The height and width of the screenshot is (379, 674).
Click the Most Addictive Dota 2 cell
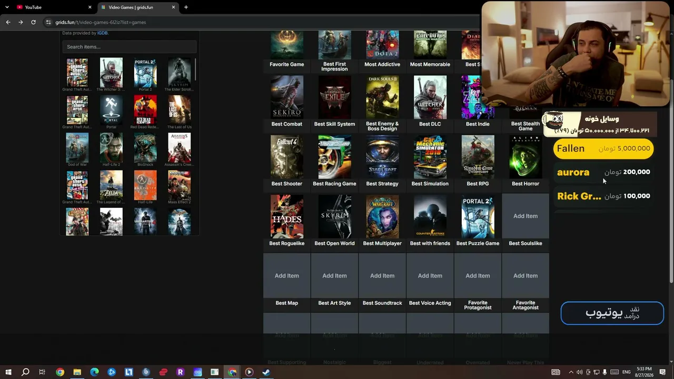382,45
